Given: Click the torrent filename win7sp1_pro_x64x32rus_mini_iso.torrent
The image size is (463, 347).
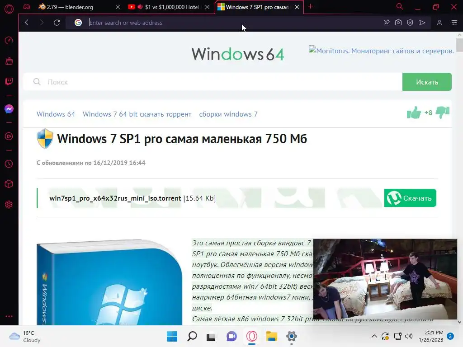Looking at the screenshot, I should pos(115,198).
